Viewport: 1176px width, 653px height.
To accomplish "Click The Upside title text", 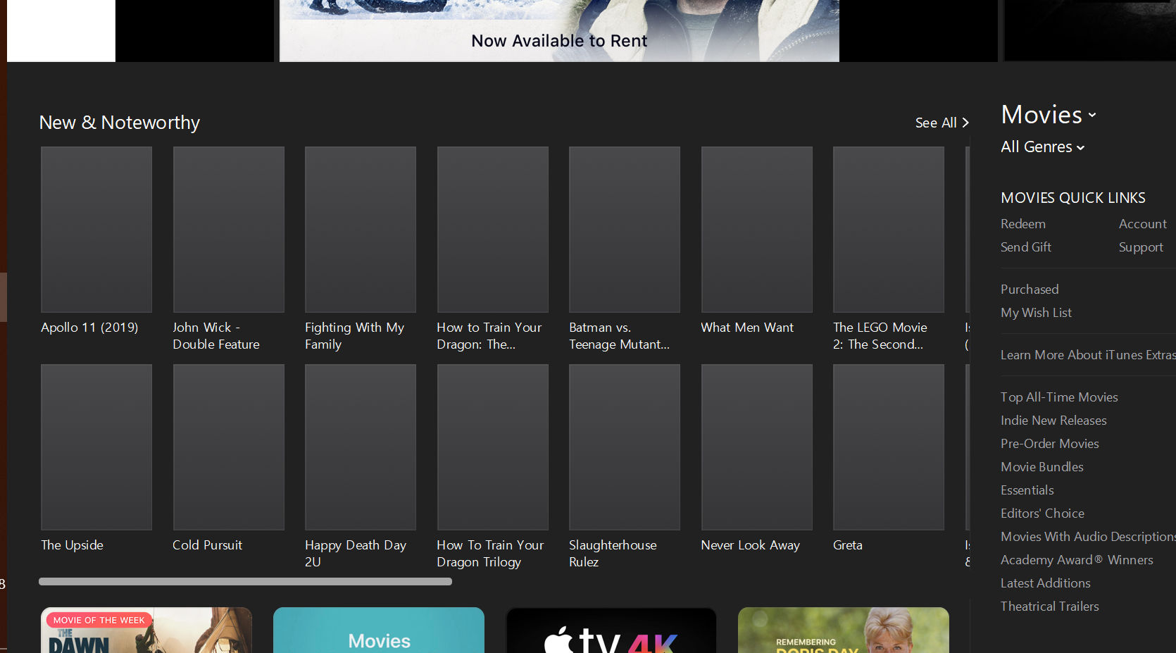I will [72, 545].
